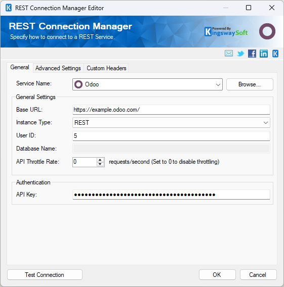The width and height of the screenshot is (284, 287).
Task: Open the Custom Headers tab
Action: click(x=106, y=68)
